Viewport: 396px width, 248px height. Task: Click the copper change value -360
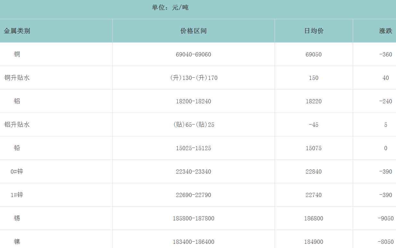pos(385,55)
